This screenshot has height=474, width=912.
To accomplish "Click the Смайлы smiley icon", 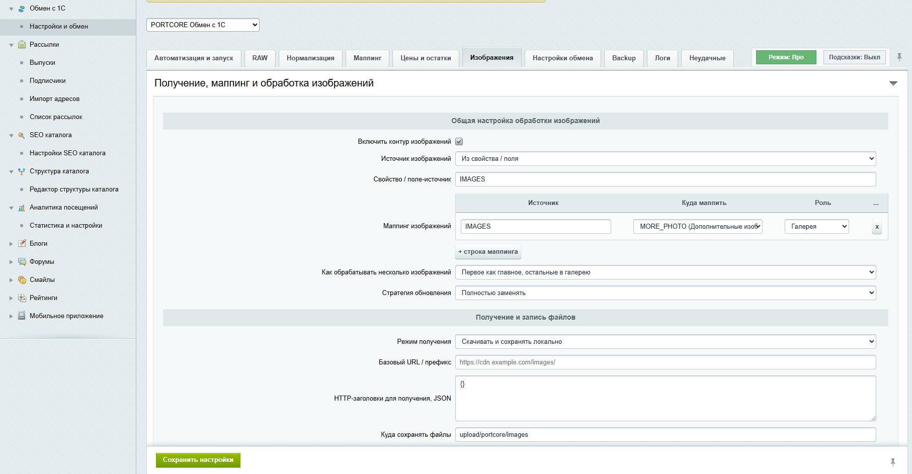I will pos(22,280).
